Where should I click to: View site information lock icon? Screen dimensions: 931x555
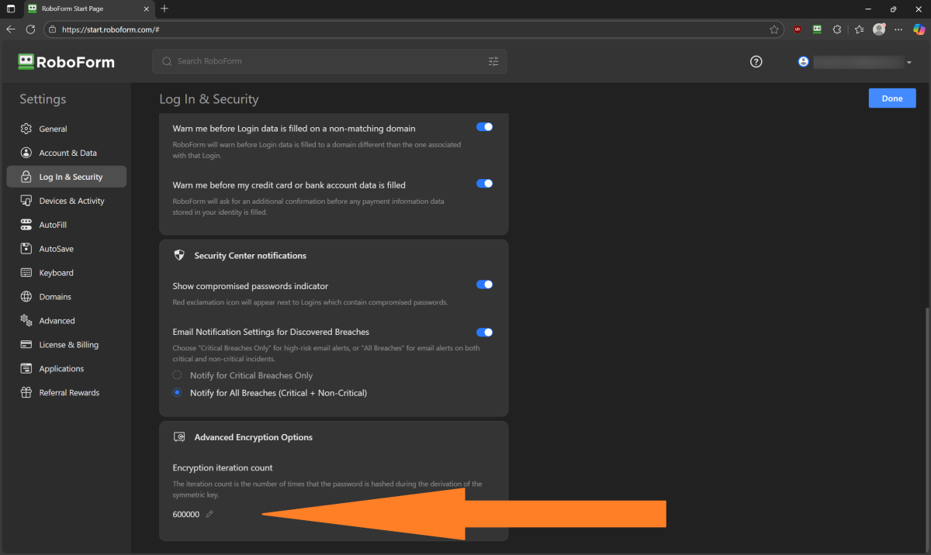[x=52, y=29]
